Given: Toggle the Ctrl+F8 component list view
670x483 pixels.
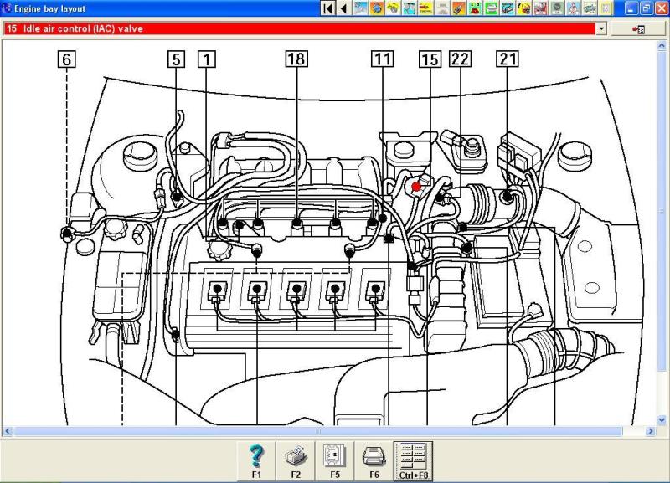Looking at the screenshot, I should 413,460.
